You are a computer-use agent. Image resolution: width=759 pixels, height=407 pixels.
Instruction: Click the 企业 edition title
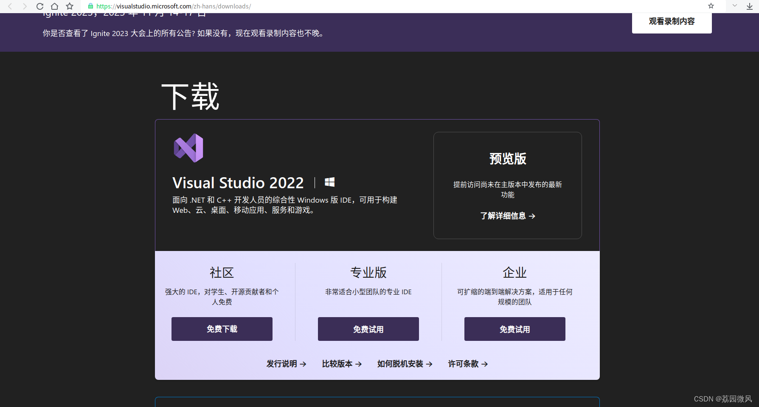coord(515,272)
